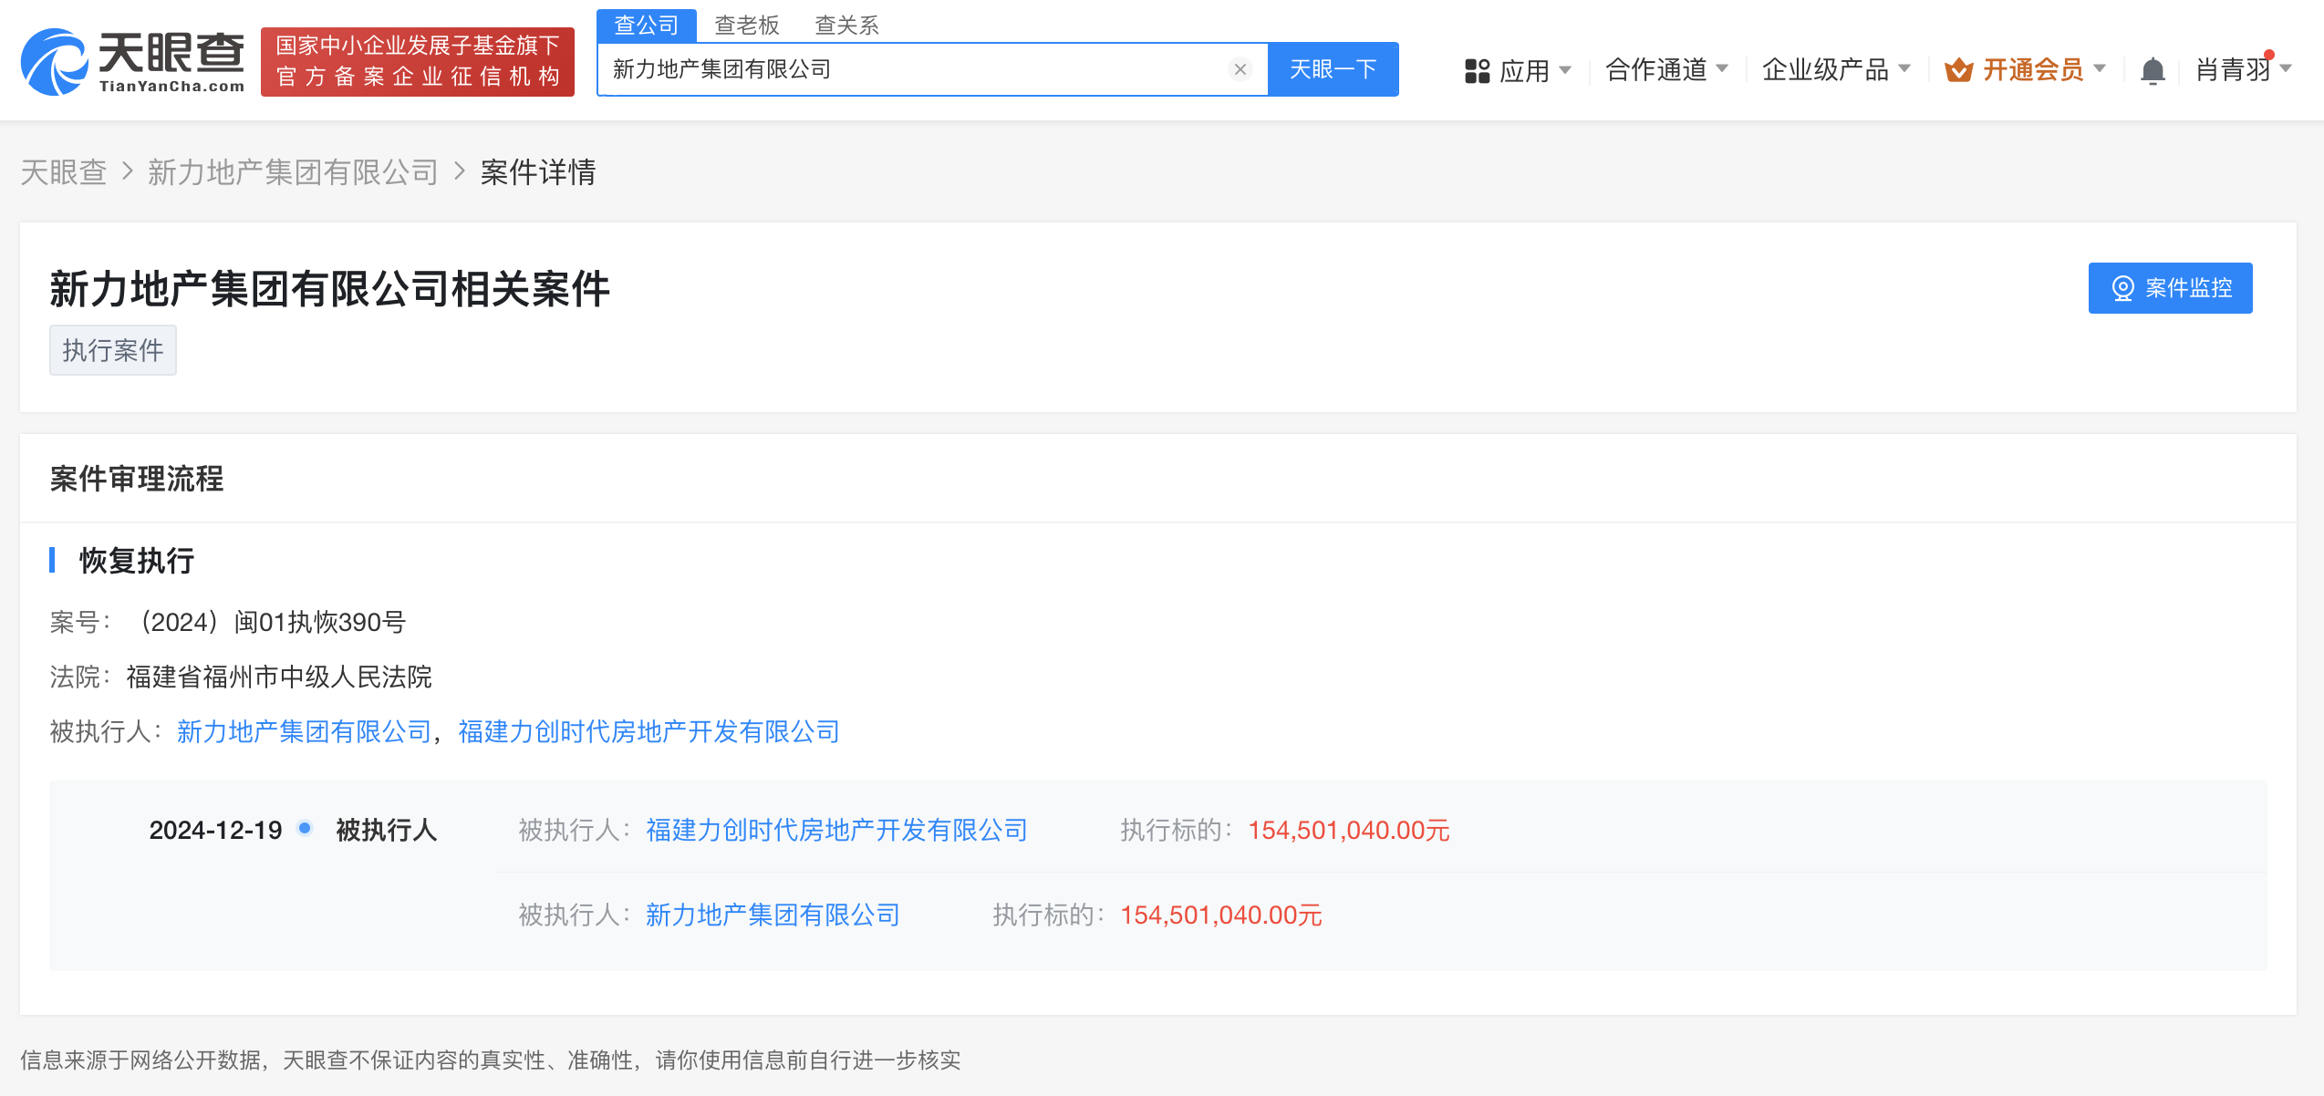Expand the 合作通道 dropdown
The width and height of the screenshot is (2324, 1096).
tap(1722, 68)
